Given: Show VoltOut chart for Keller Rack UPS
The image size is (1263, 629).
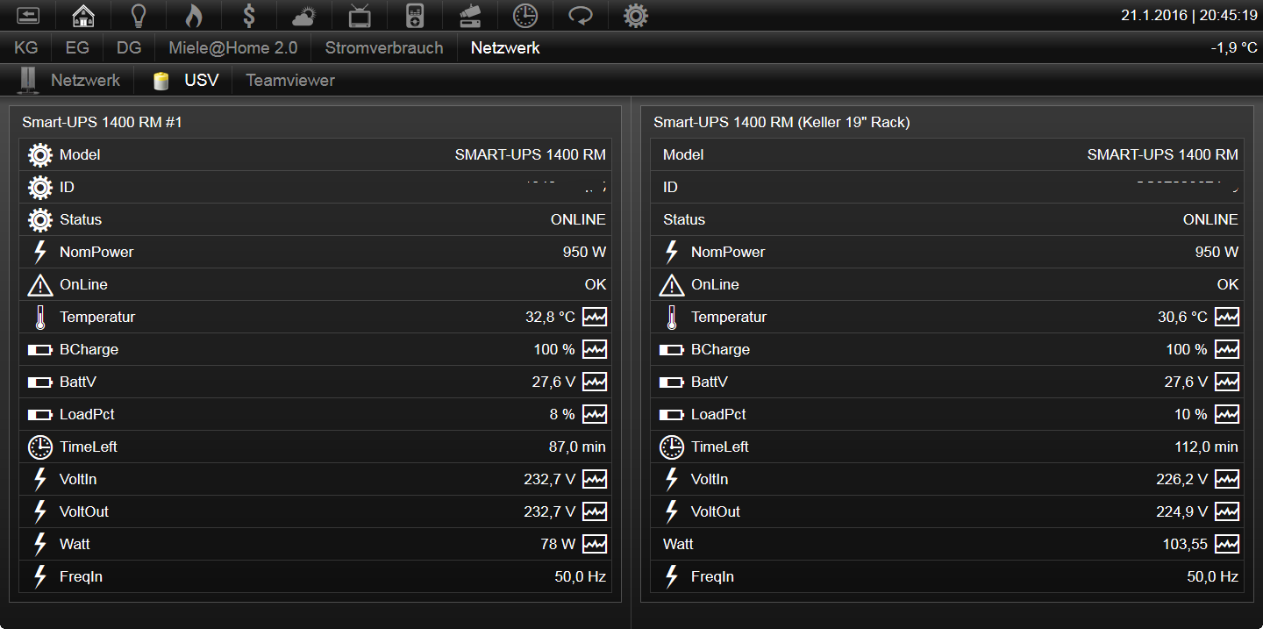Looking at the screenshot, I should (1227, 511).
